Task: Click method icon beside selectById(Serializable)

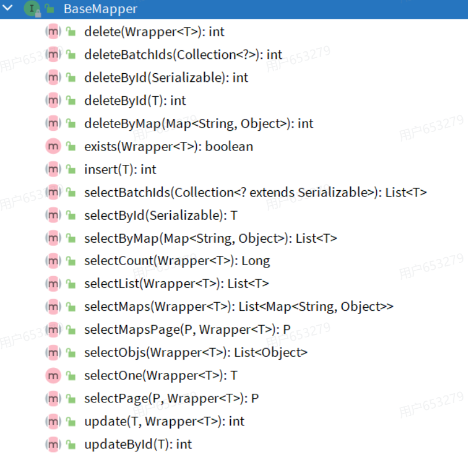Action: click(53, 215)
